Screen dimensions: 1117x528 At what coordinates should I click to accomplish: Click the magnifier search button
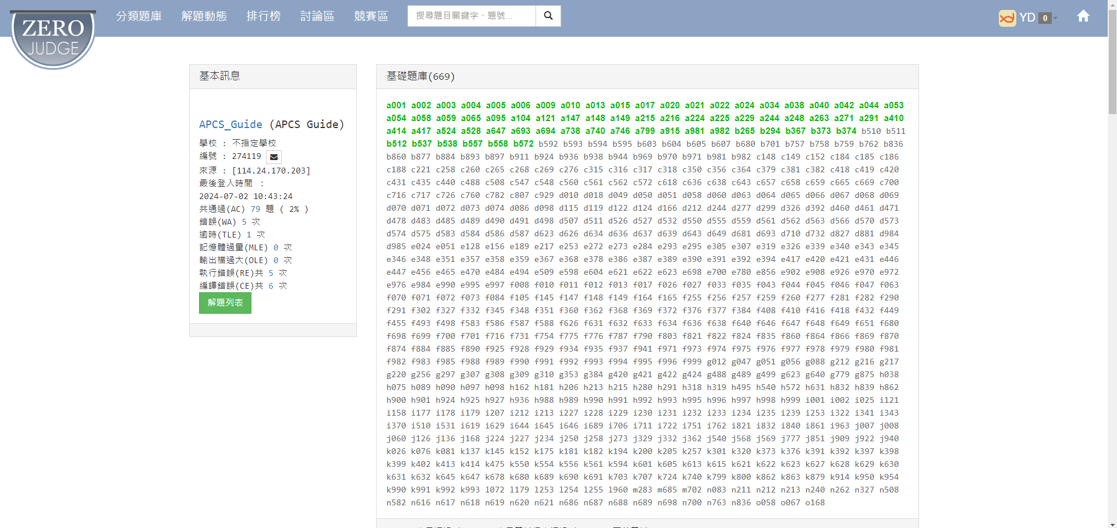[548, 16]
